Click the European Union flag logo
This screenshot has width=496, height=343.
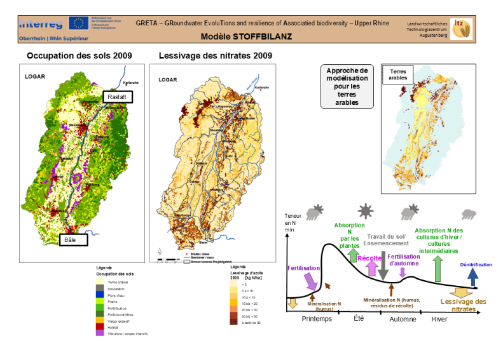point(78,23)
